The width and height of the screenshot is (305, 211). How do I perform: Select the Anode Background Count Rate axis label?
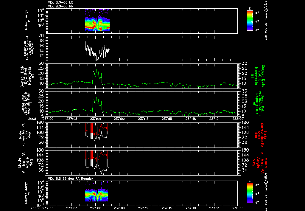[29, 48]
